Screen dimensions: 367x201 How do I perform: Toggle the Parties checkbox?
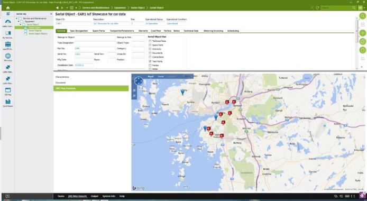pyautogui.click(x=150, y=65)
